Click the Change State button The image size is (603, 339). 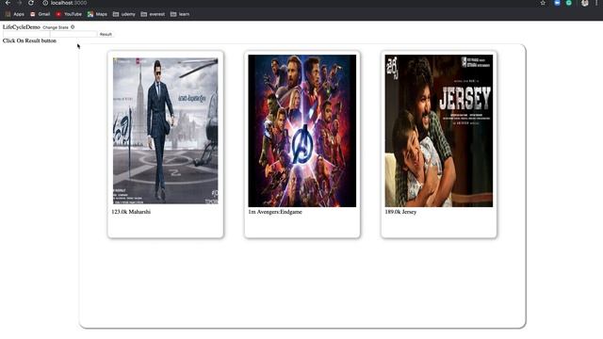coord(56,27)
